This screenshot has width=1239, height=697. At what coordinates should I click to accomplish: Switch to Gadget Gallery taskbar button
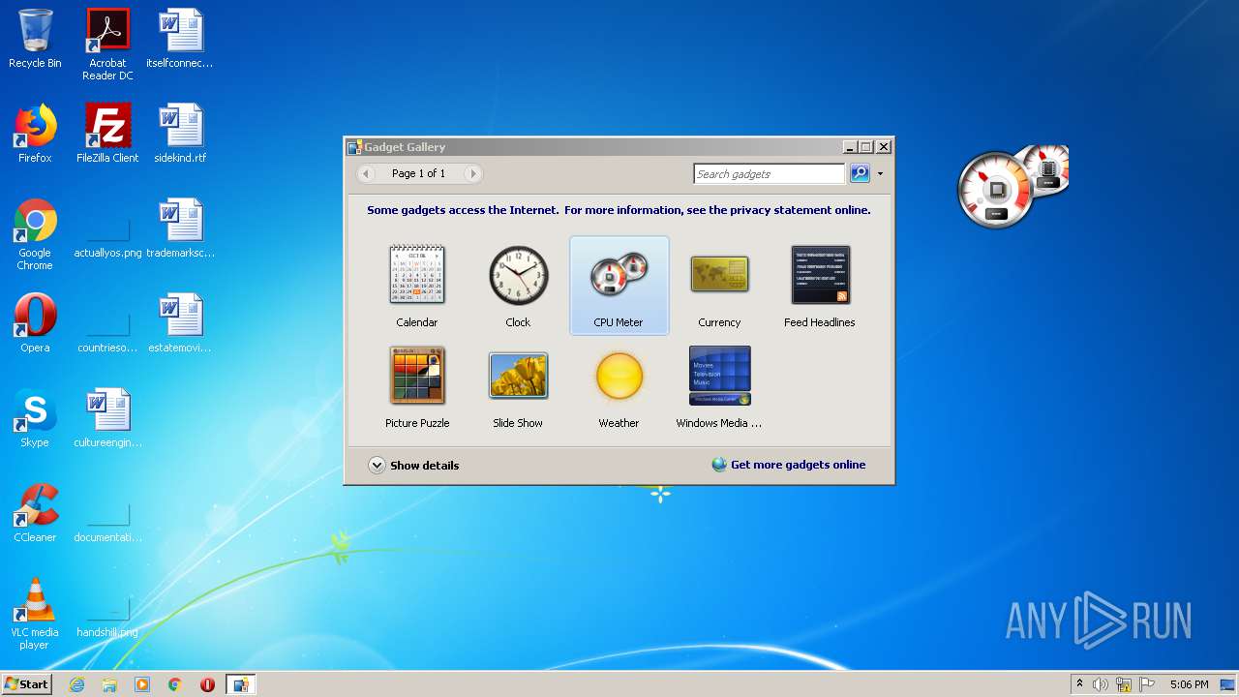point(240,684)
